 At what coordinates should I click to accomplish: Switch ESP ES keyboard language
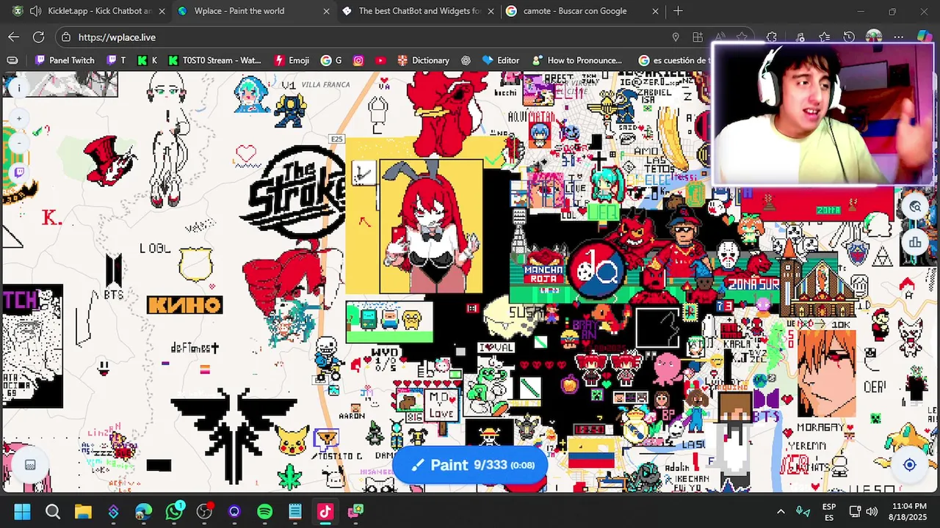pos(829,511)
